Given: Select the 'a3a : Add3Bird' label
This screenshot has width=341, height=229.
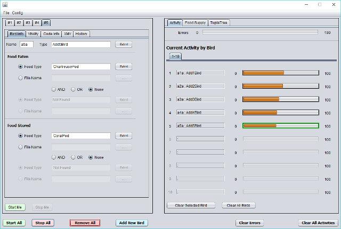Looking at the screenshot, I should click(200, 99).
